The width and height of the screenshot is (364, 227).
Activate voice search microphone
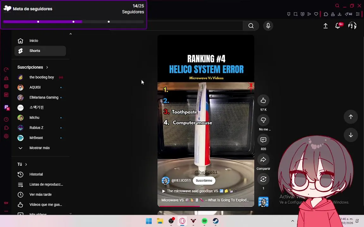point(268,26)
